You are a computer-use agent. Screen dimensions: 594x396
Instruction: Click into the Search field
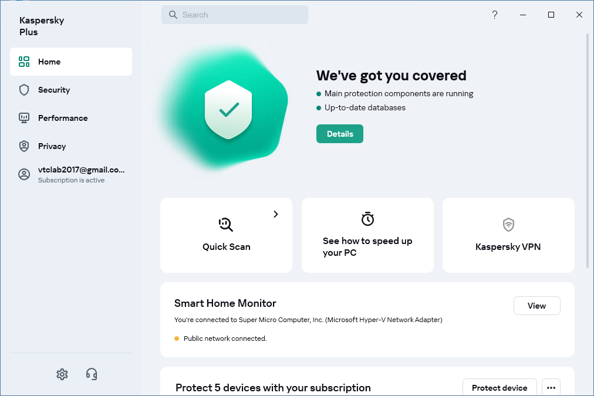[x=235, y=15]
